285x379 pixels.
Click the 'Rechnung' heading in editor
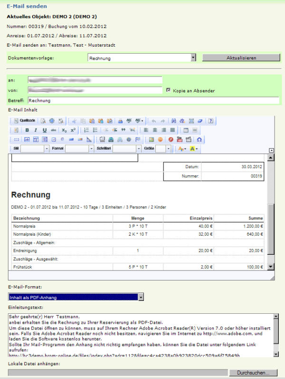point(31,195)
